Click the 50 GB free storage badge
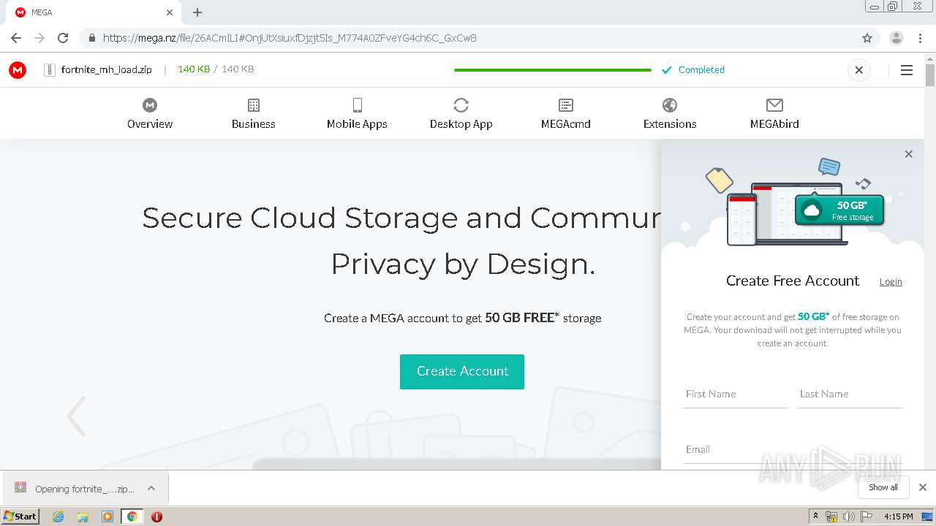936x526 pixels. tap(839, 210)
